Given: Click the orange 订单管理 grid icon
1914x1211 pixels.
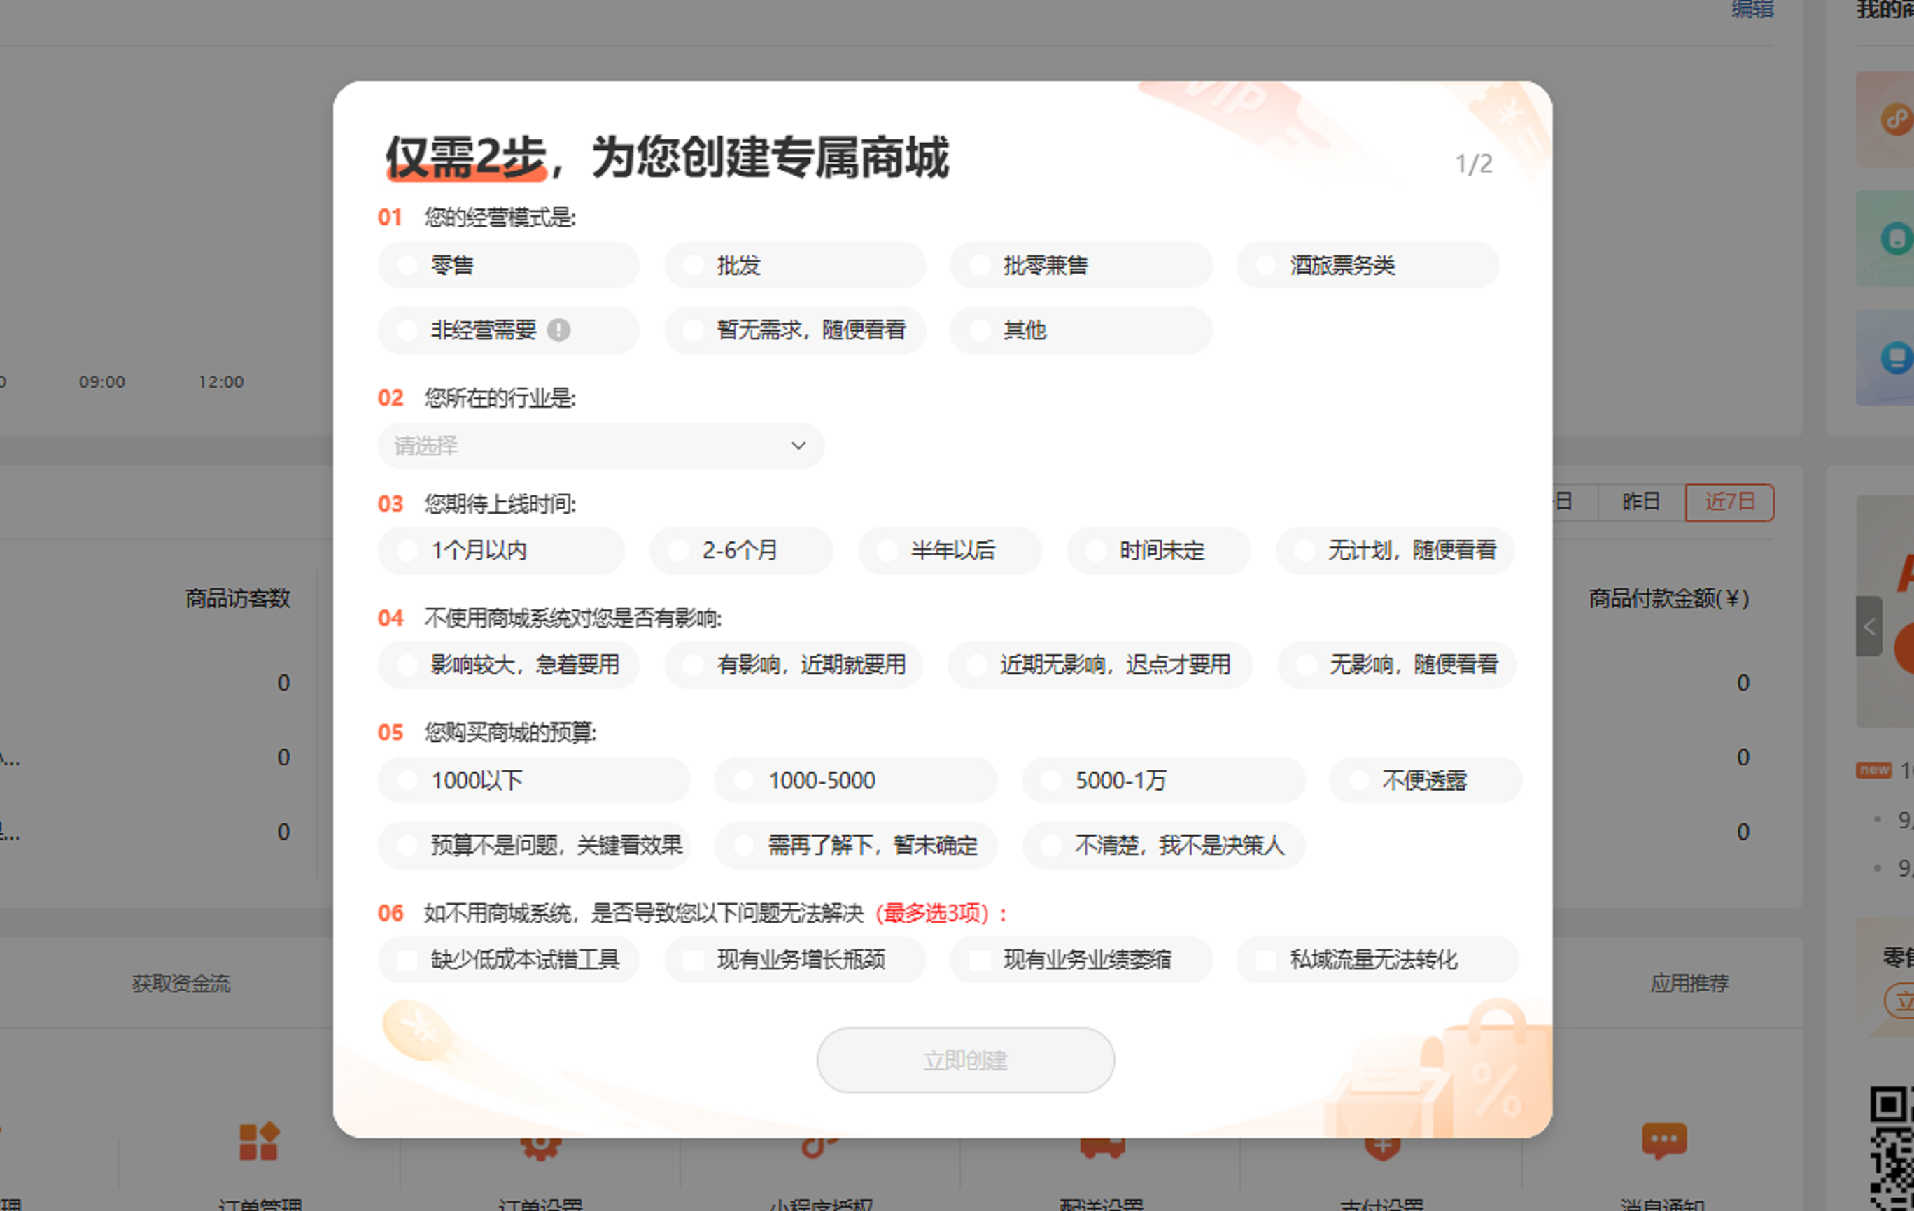Looking at the screenshot, I should tap(259, 1141).
